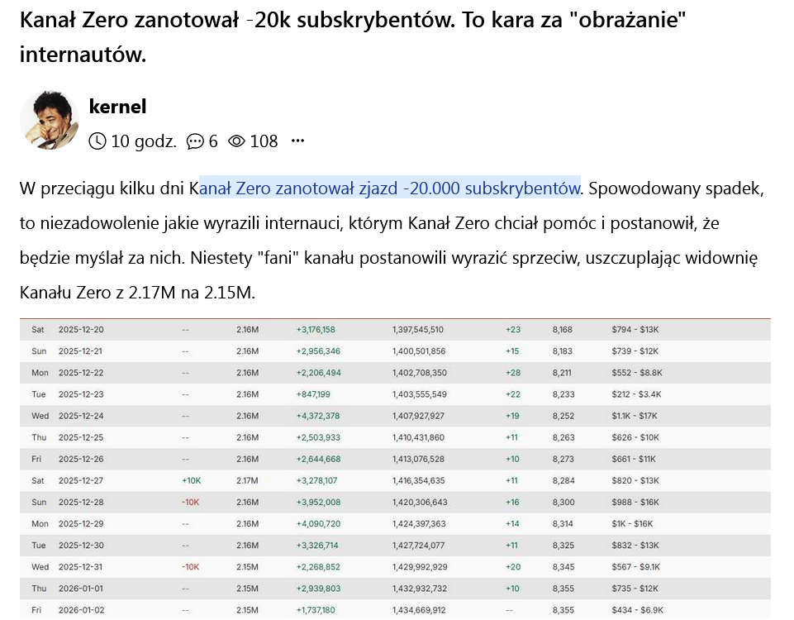Screen dimensions: 794x620
Task: Click the "-10K" value in Dec 28 row
Action: coord(190,502)
